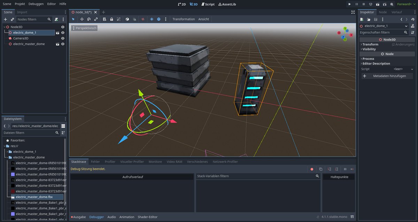Enable the snap to grid icon
The height and width of the screenshot is (222, 418).
pos(119,19)
